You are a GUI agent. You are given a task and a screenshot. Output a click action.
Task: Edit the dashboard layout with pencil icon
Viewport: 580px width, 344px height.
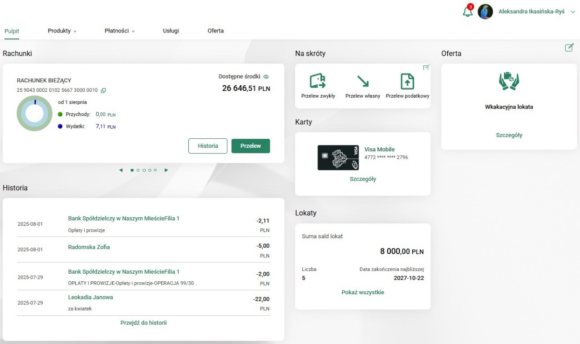tap(569, 47)
